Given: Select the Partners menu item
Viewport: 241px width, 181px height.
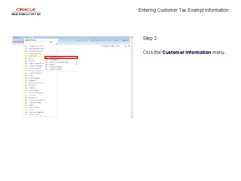Looking at the screenshot, I should (x=32, y=58).
